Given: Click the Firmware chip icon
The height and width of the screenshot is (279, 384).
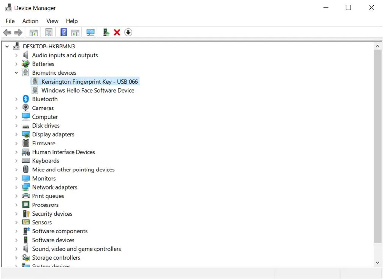Looking at the screenshot, I should pyautogui.click(x=26, y=143).
